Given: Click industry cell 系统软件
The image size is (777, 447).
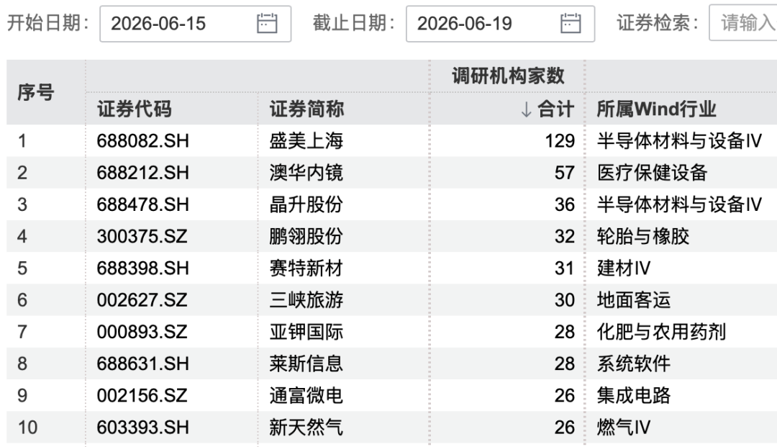Looking at the screenshot, I should (634, 364).
